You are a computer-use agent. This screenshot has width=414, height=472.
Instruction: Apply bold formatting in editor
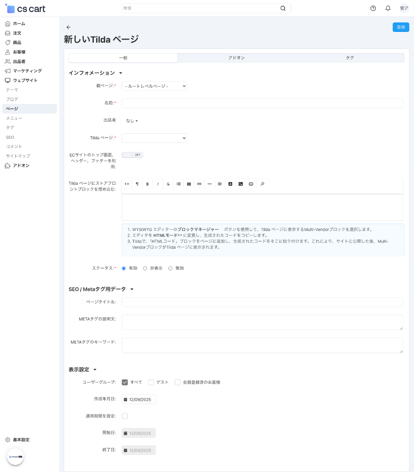[147, 184]
